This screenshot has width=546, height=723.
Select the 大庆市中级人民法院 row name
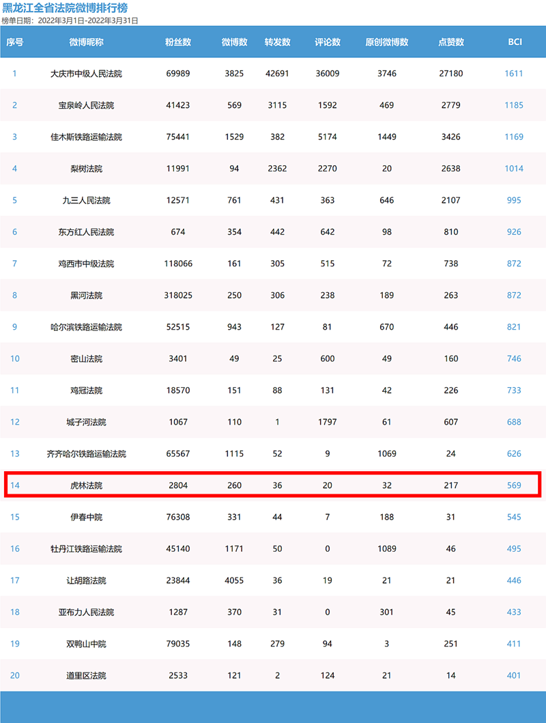tap(86, 74)
